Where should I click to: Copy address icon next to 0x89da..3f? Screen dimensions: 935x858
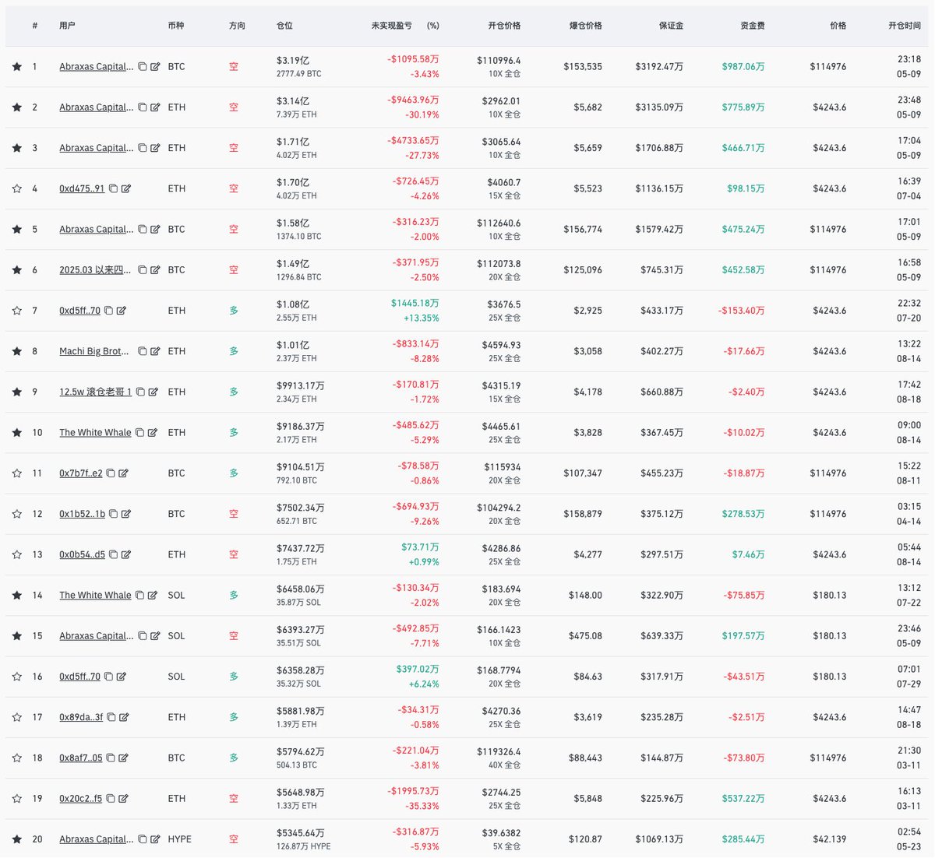(x=111, y=717)
